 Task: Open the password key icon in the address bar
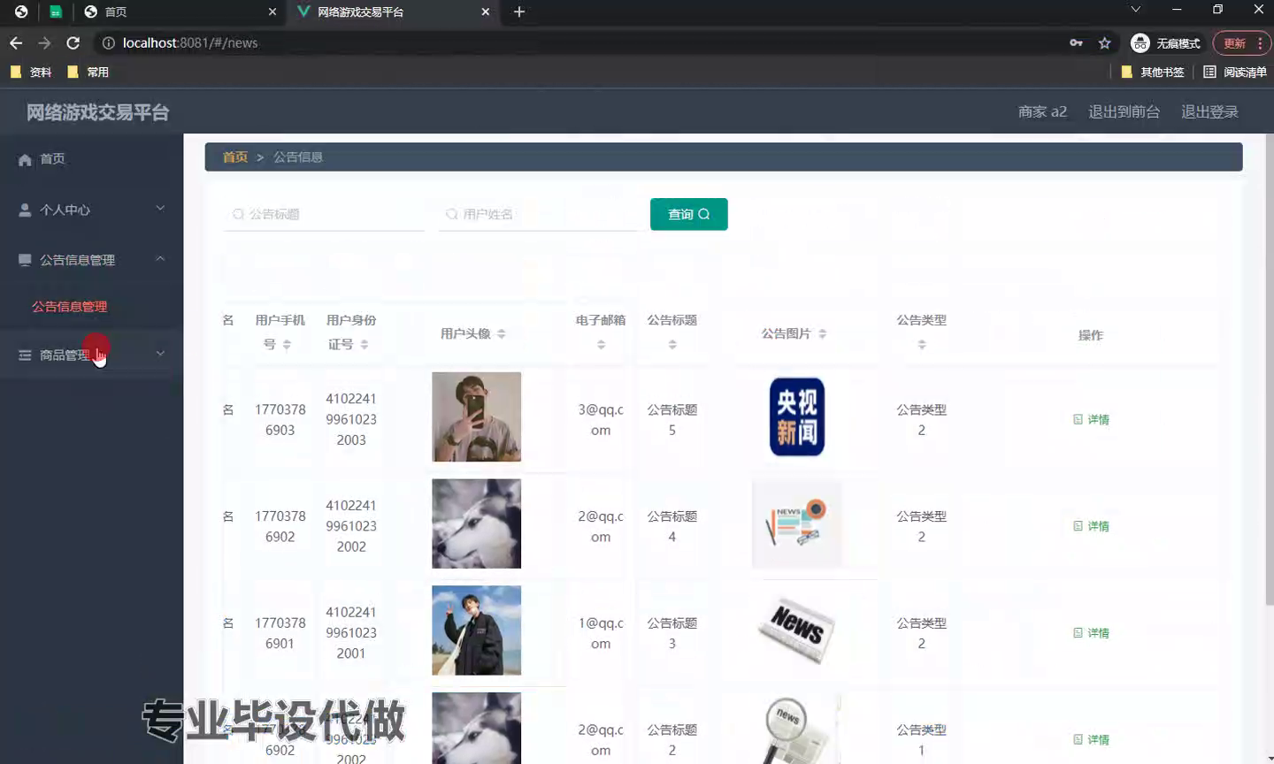(x=1076, y=42)
